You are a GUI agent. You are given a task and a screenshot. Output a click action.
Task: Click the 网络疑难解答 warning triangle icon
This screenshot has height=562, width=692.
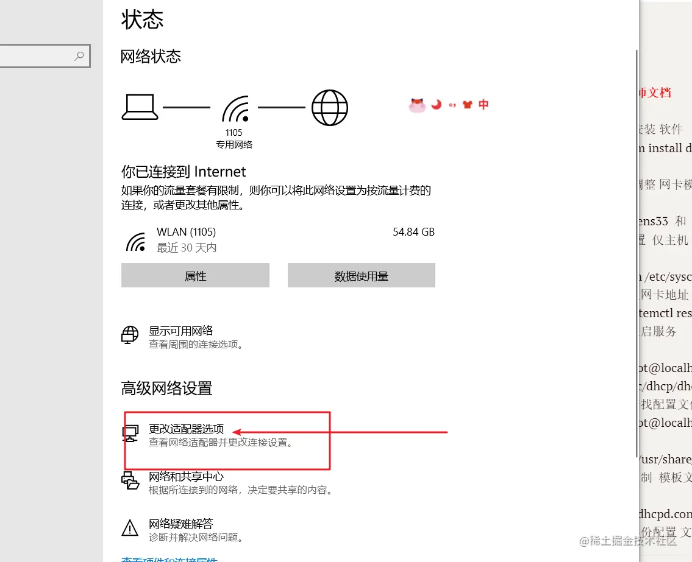(x=130, y=528)
